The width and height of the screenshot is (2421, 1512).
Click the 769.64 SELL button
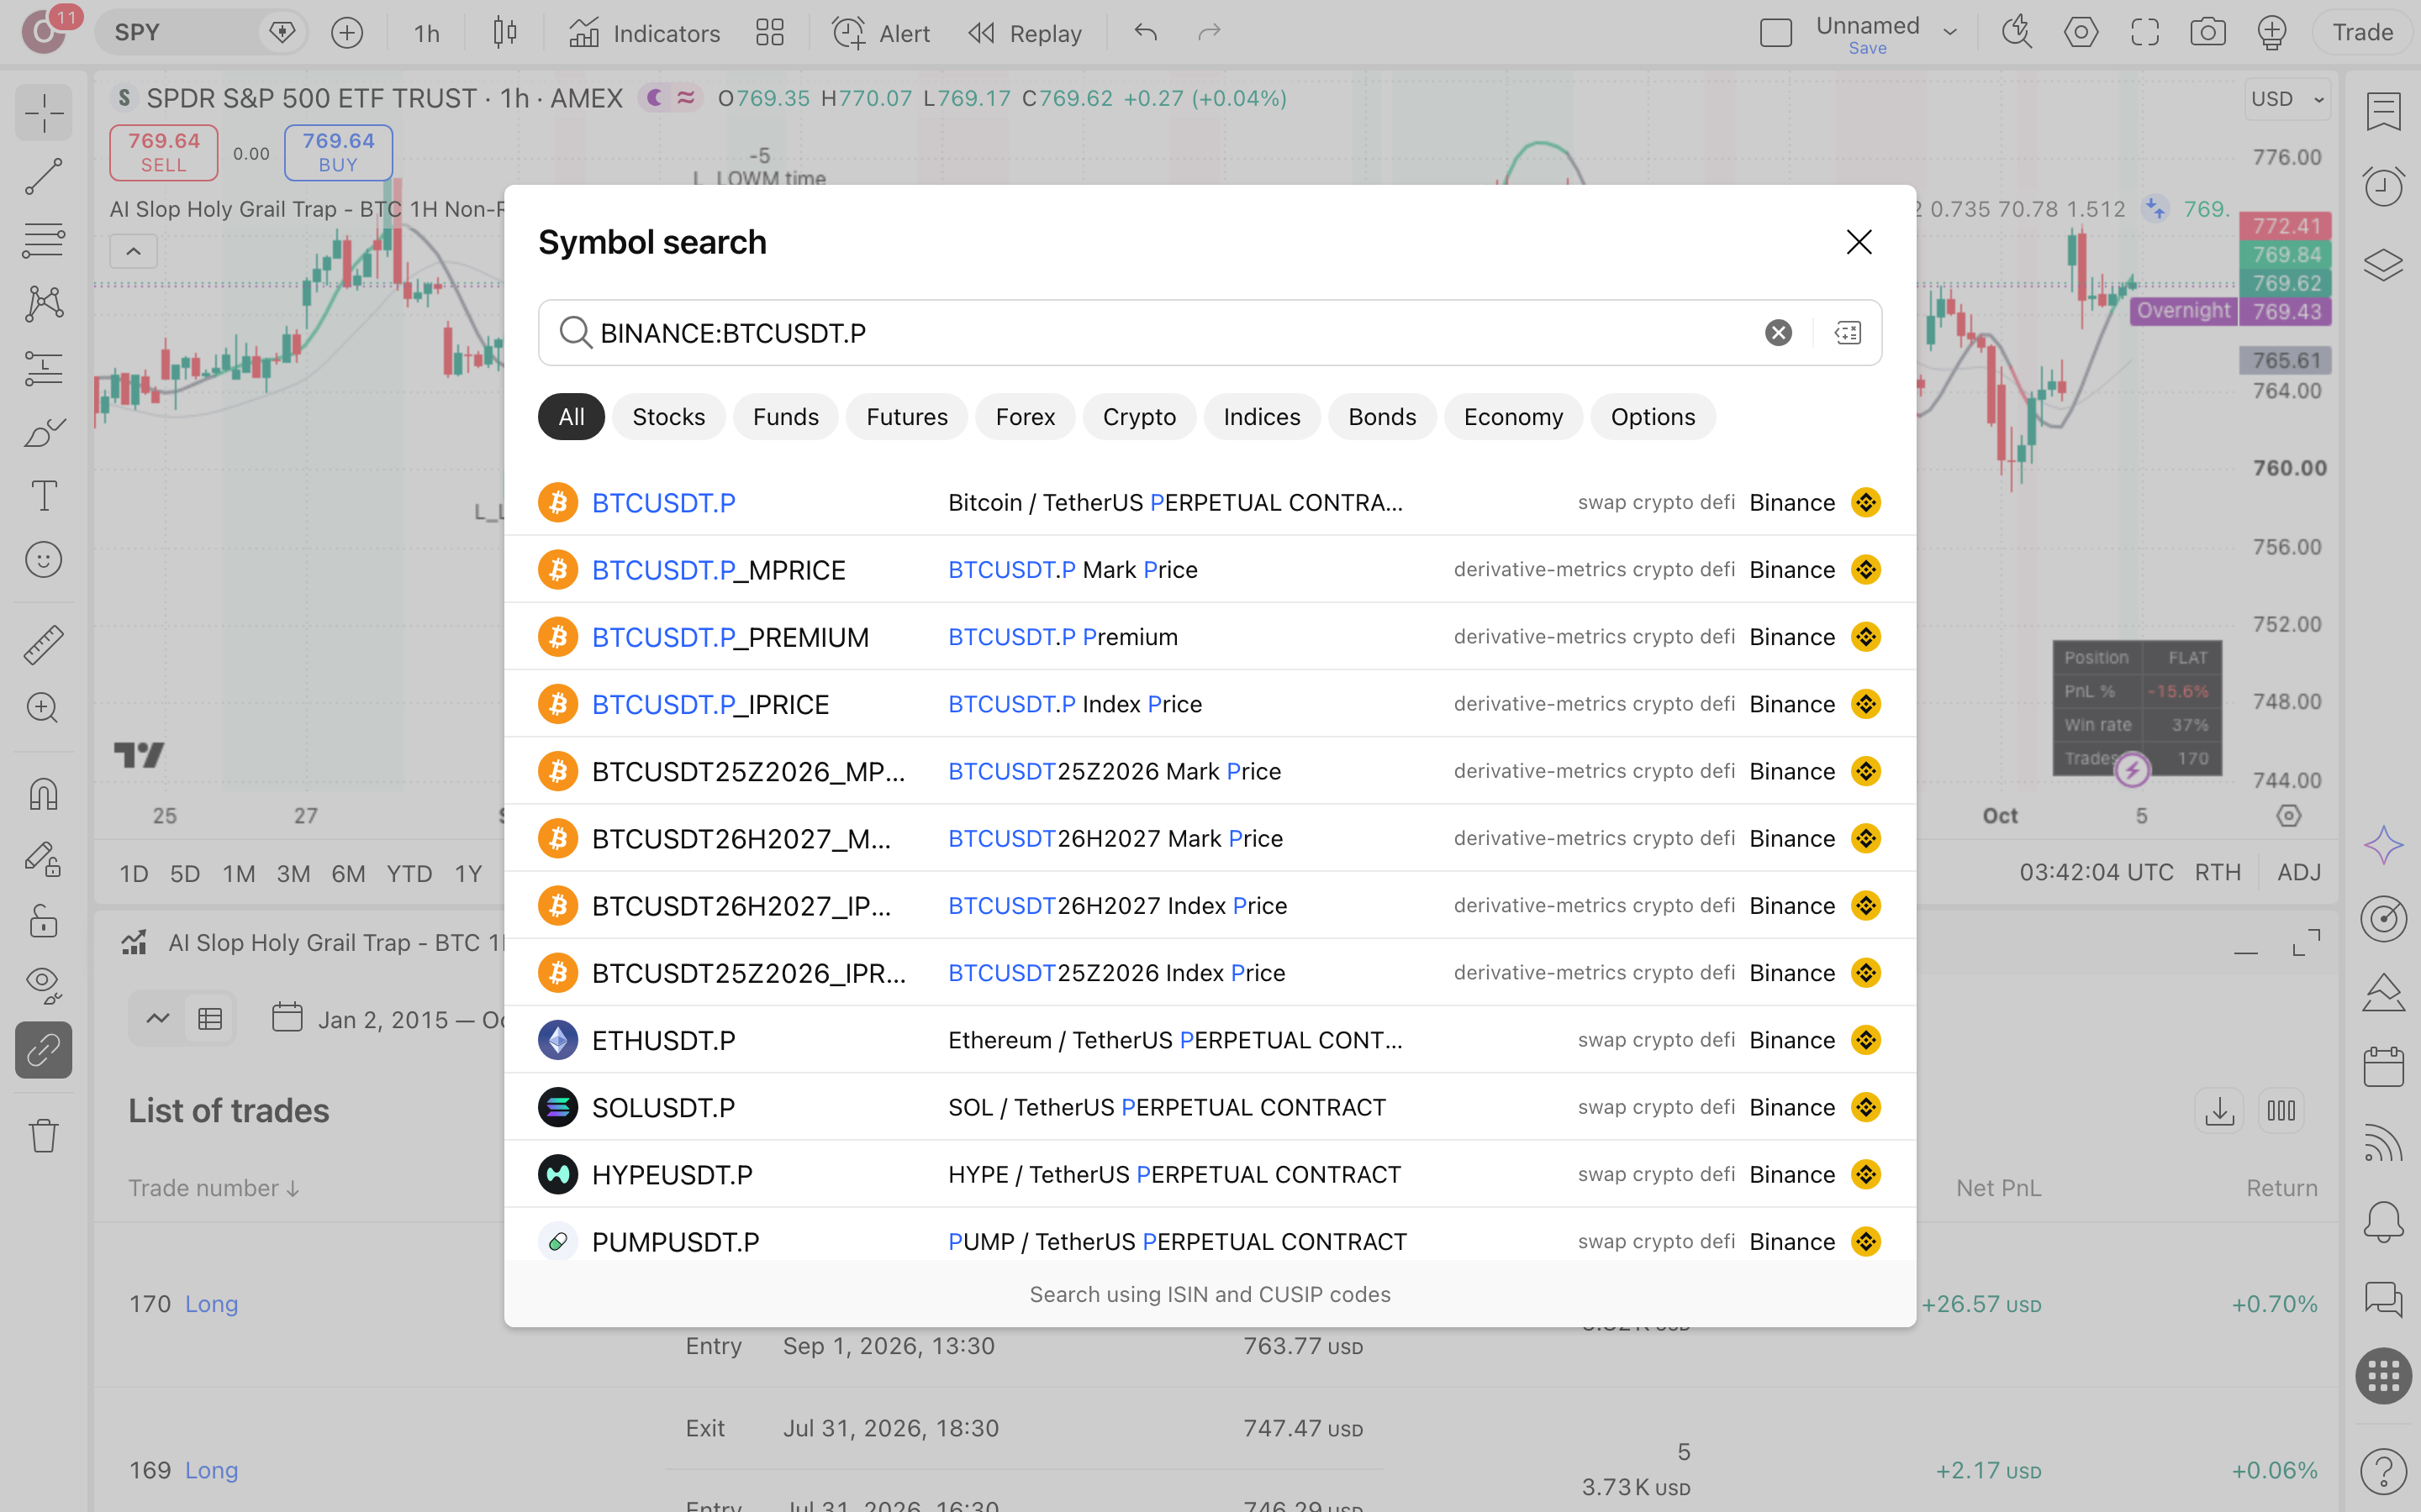point(163,152)
